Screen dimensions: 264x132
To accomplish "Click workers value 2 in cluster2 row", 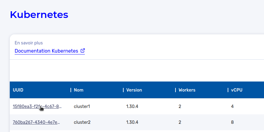I will point(180,122).
